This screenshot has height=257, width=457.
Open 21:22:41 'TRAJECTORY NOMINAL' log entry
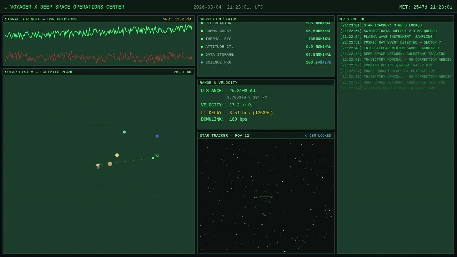[396, 60]
